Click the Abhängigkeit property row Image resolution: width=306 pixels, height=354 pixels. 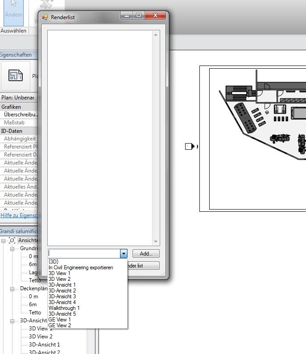pos(19,139)
